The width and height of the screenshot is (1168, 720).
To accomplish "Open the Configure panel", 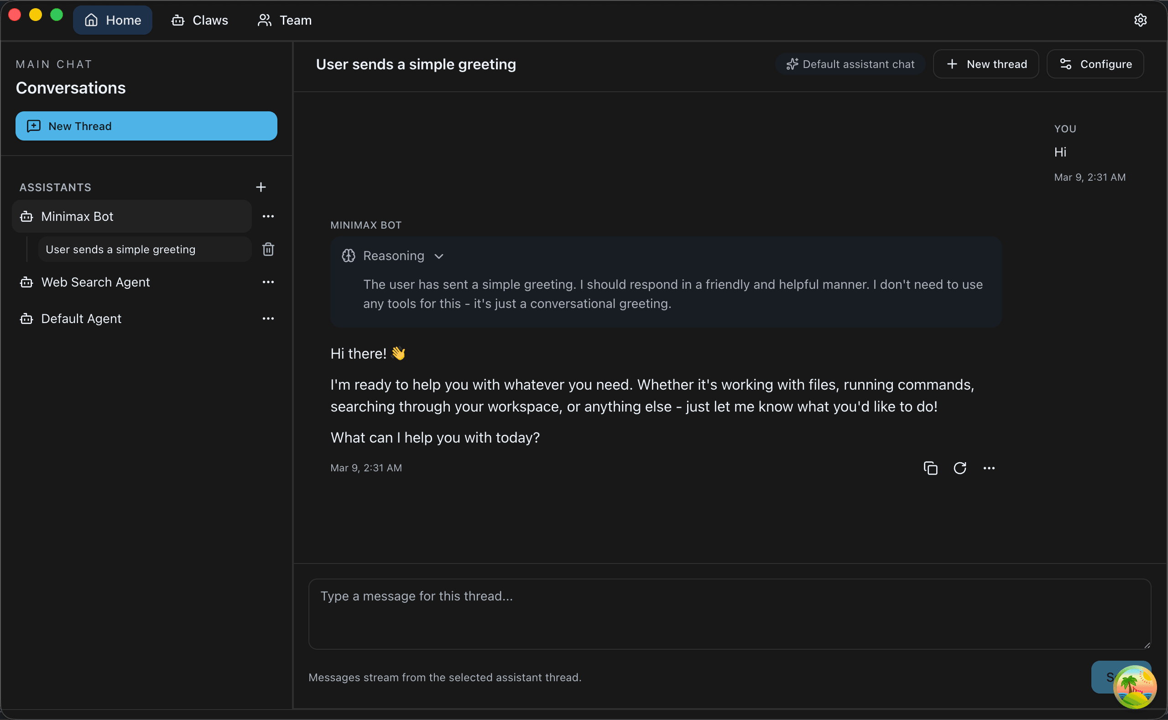I will 1095,64.
